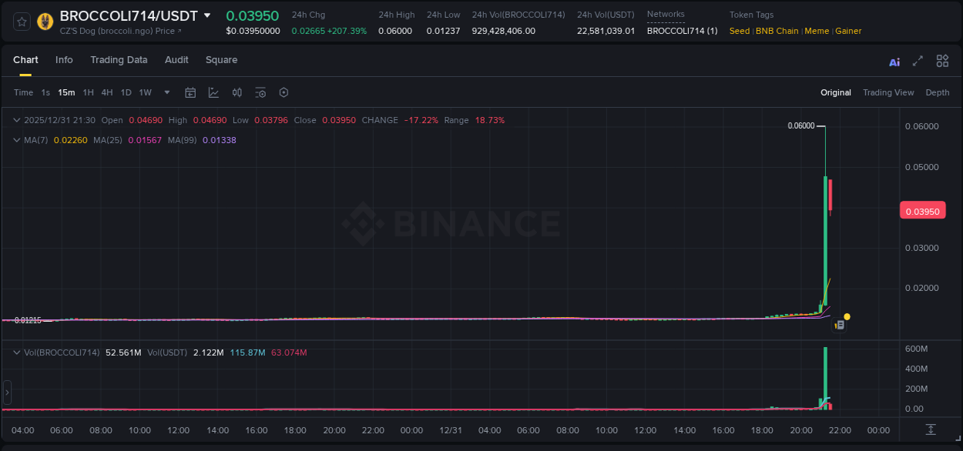Switch to the Trading Data tab
This screenshot has height=451, width=963.
point(119,60)
